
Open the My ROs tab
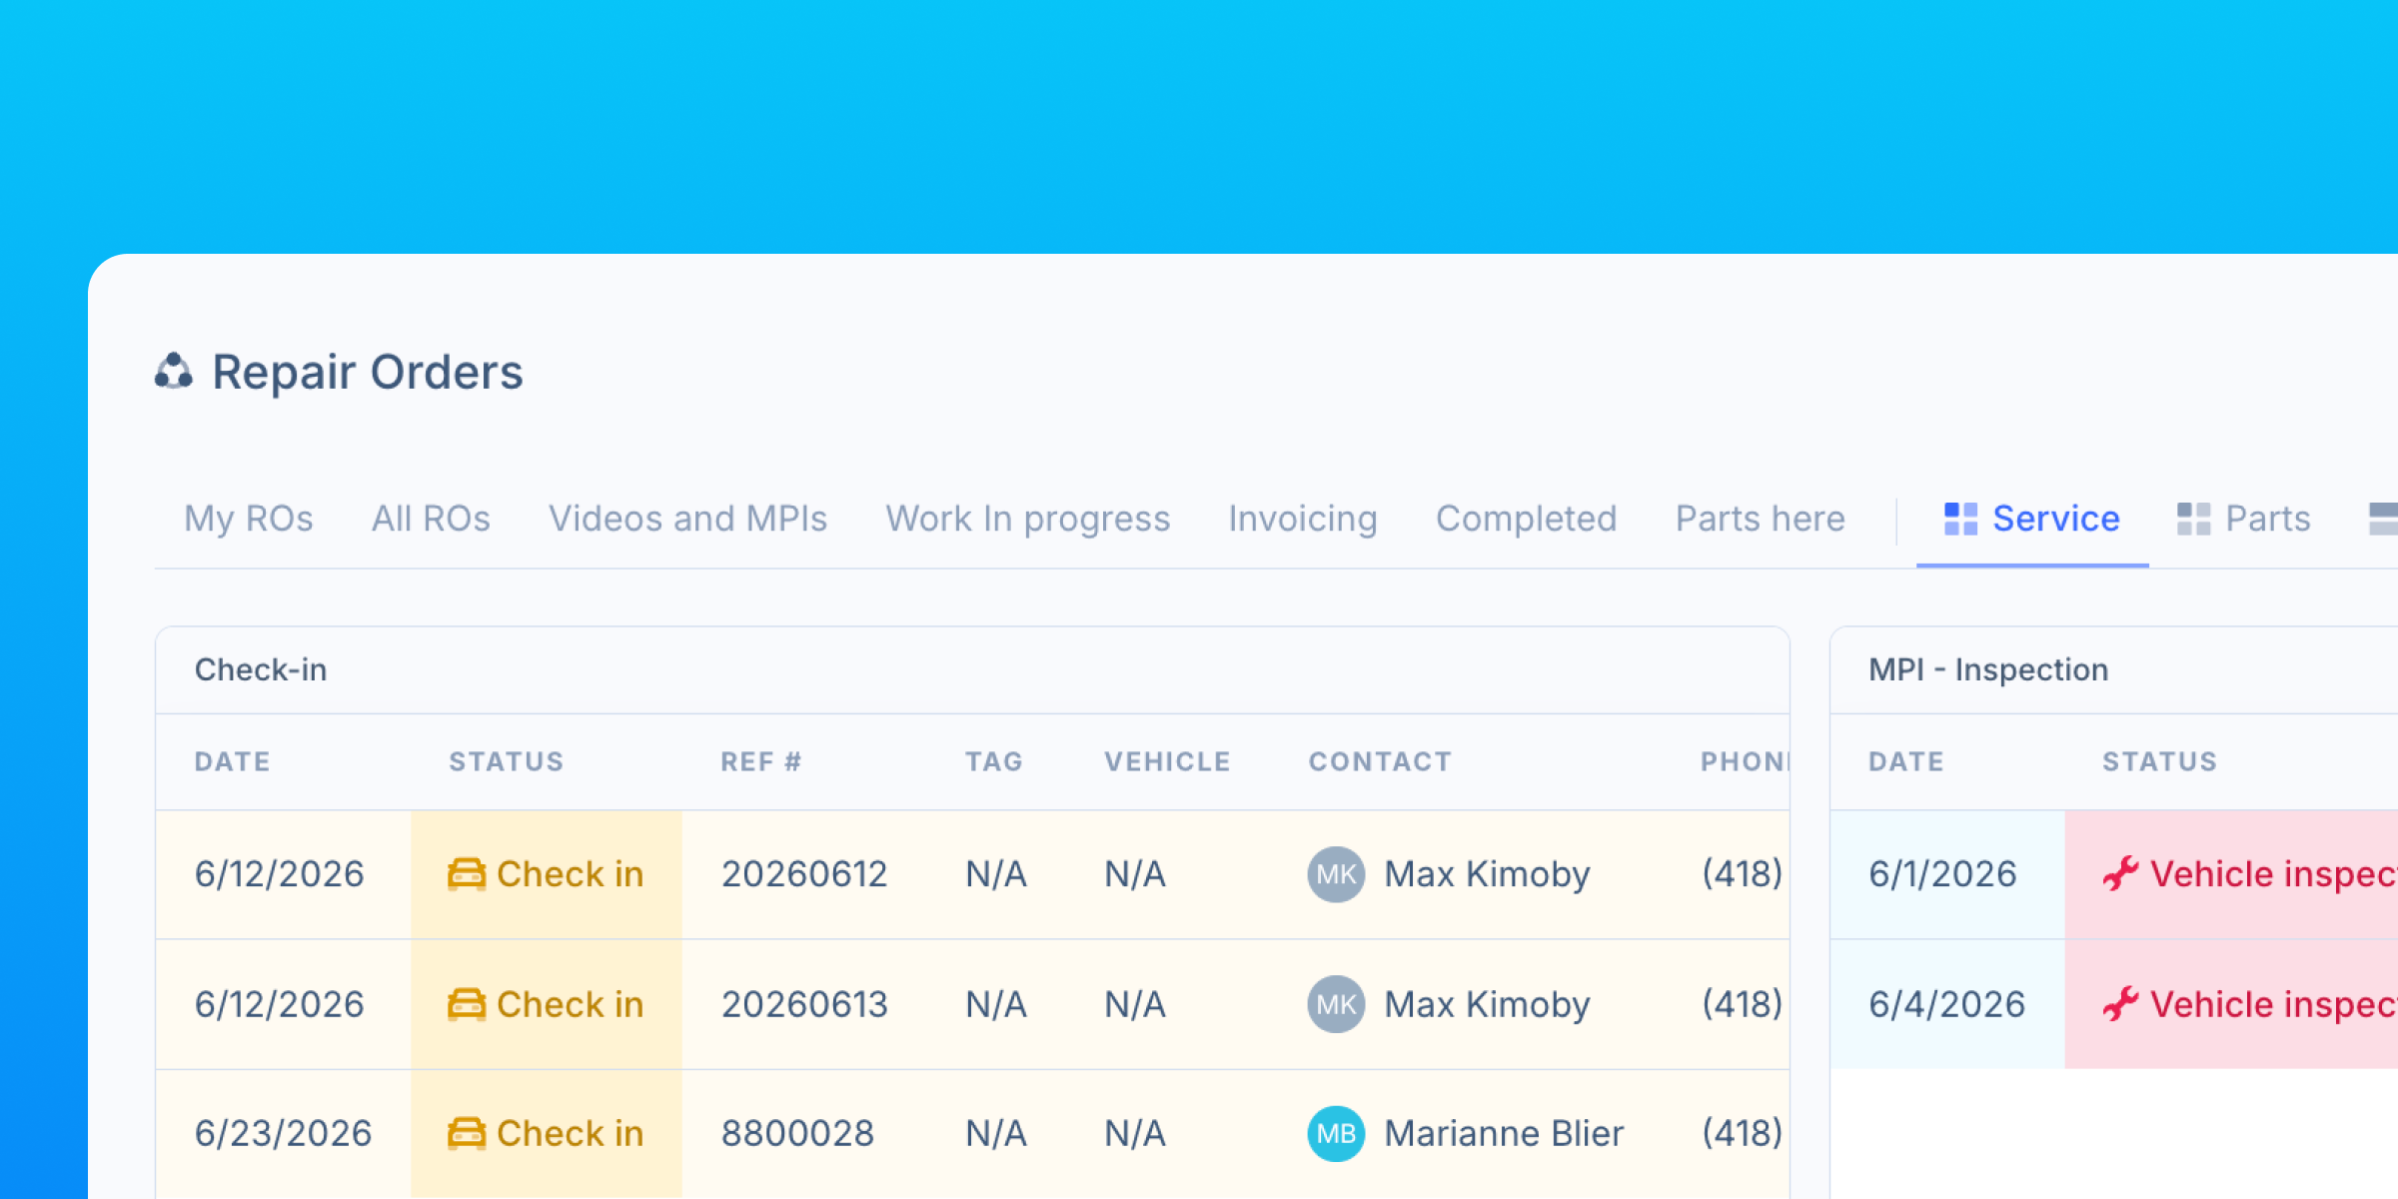pyautogui.click(x=248, y=519)
